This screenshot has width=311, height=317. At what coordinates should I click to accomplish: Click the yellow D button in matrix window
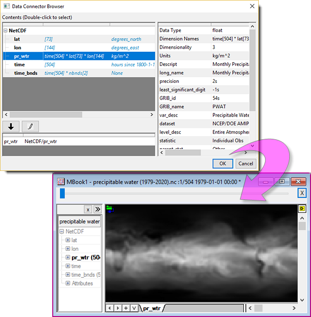tap(302, 208)
